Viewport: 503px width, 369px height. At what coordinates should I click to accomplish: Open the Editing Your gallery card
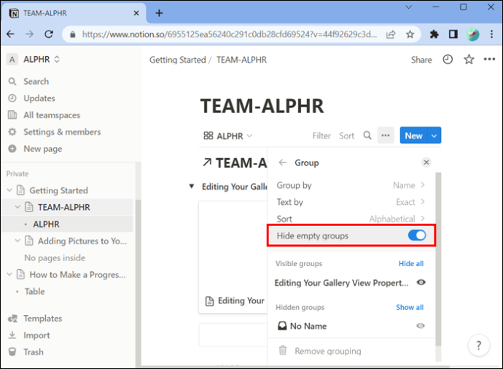click(x=233, y=257)
